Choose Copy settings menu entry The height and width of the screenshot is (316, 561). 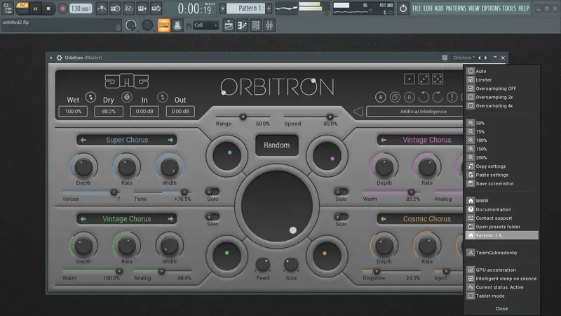(x=490, y=166)
